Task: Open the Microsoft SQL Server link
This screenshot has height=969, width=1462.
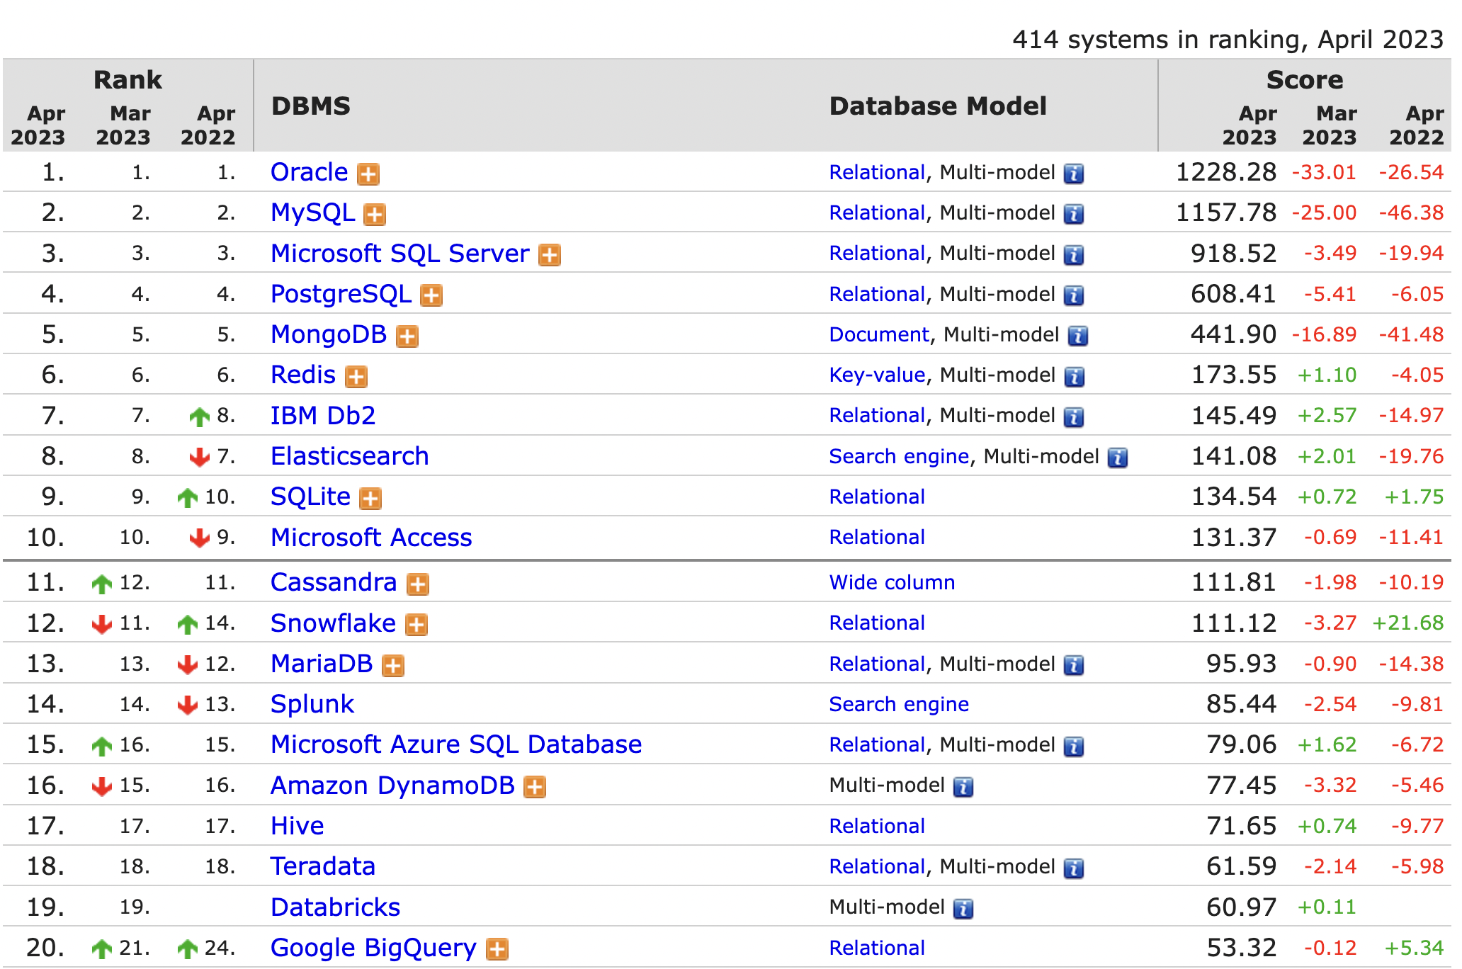Action: coord(399,254)
